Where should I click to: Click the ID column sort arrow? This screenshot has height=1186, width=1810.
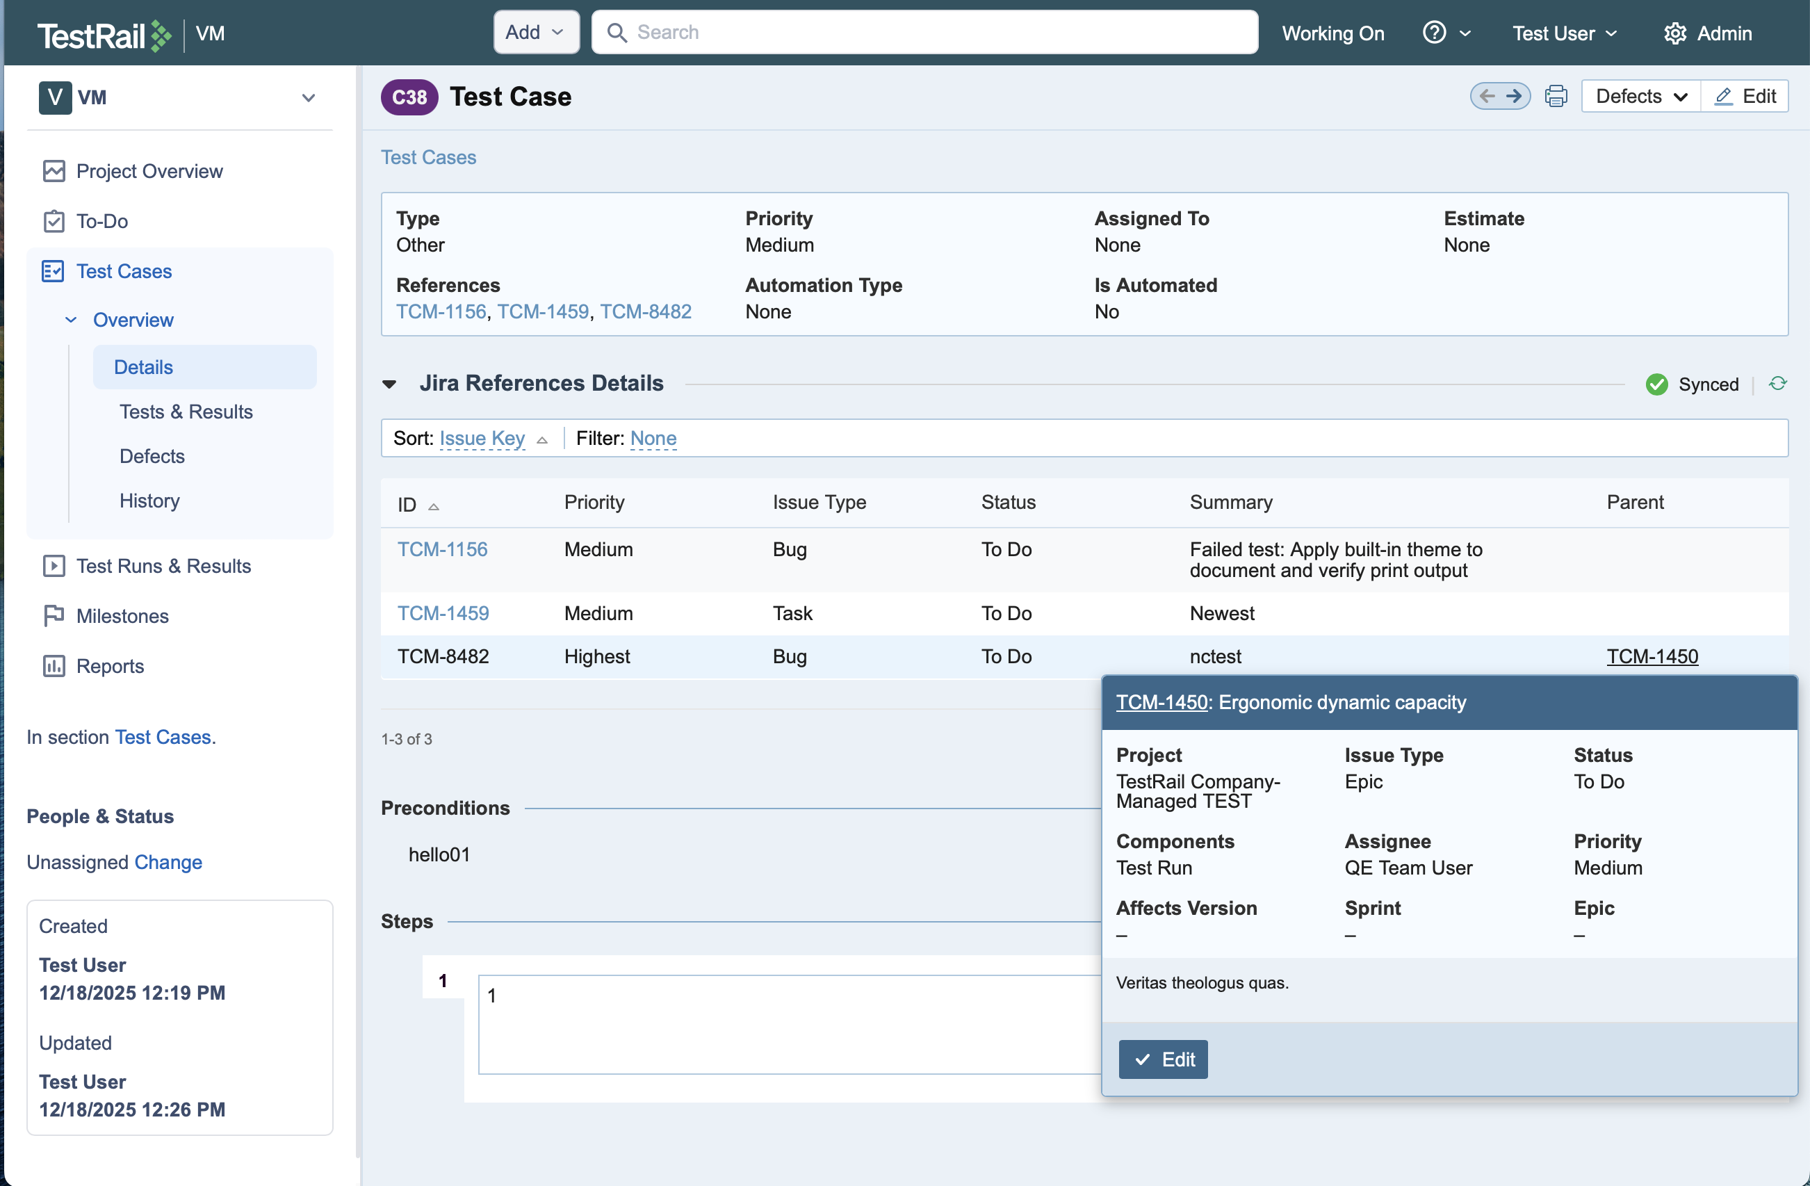click(434, 507)
